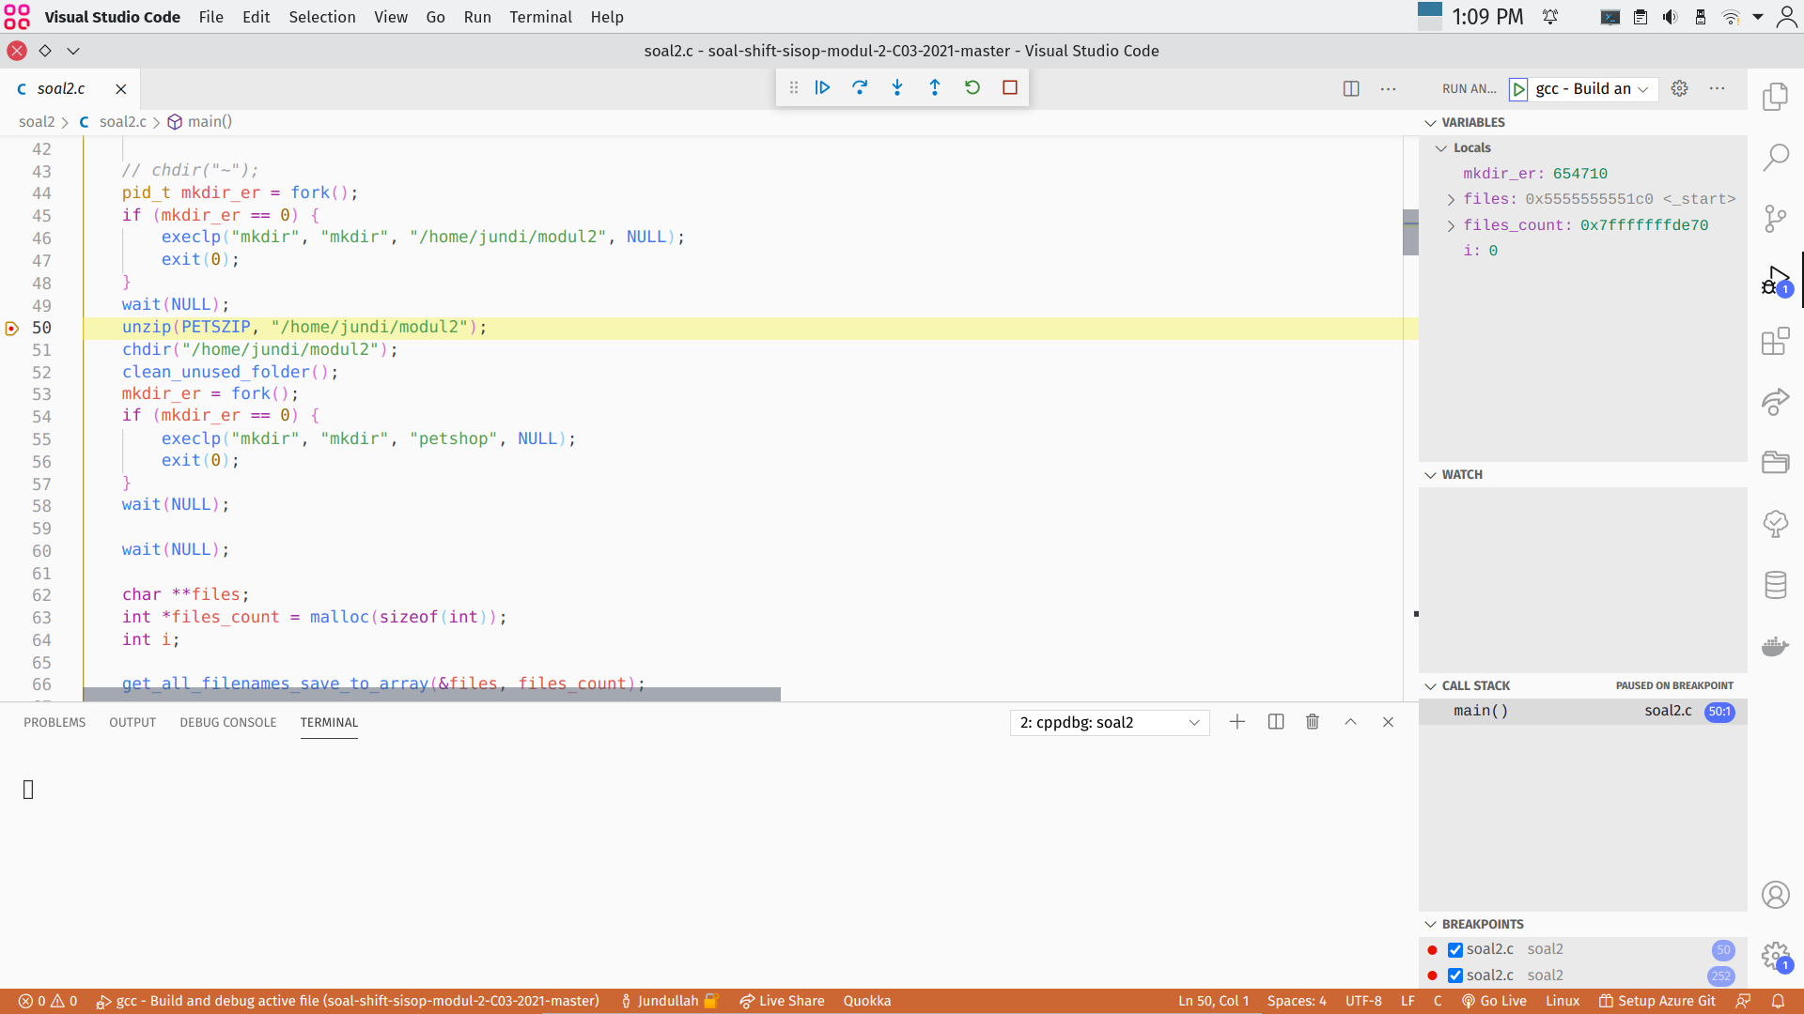Stop the debug session
This screenshot has width=1804, height=1014.
(x=1010, y=87)
